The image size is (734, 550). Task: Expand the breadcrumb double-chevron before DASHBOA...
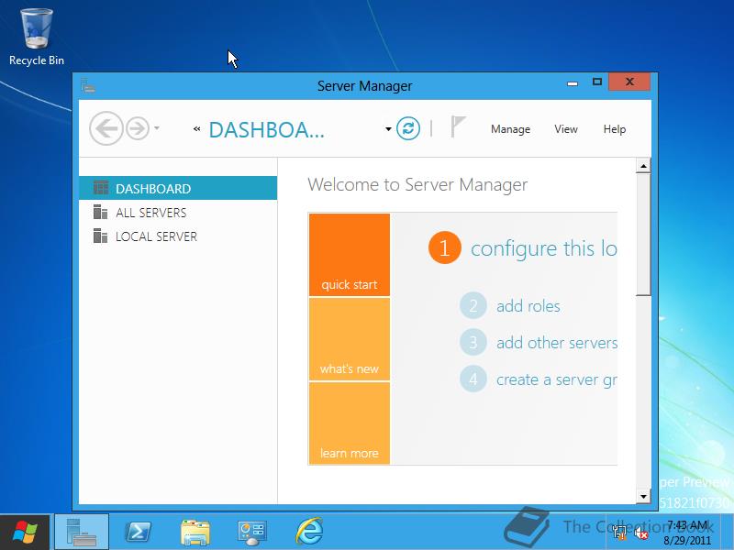(196, 129)
